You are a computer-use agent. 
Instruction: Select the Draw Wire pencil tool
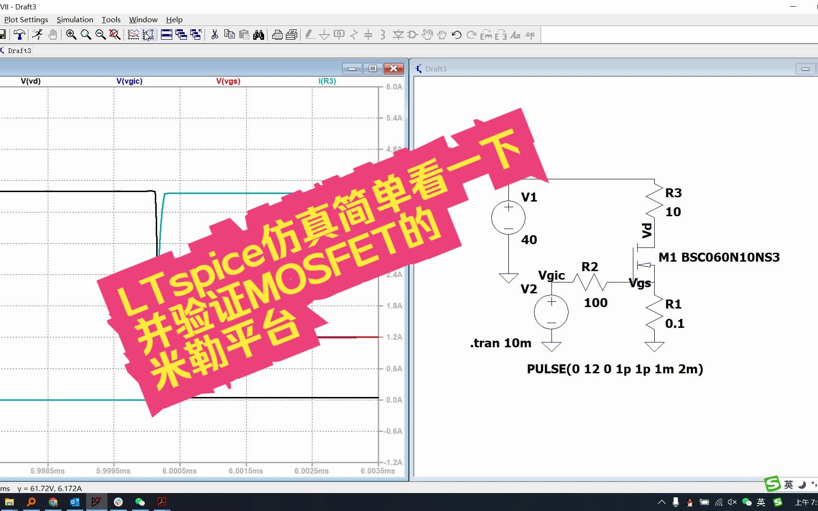click(x=310, y=35)
